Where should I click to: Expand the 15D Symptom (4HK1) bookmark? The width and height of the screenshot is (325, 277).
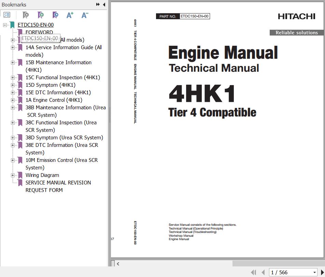13,85
